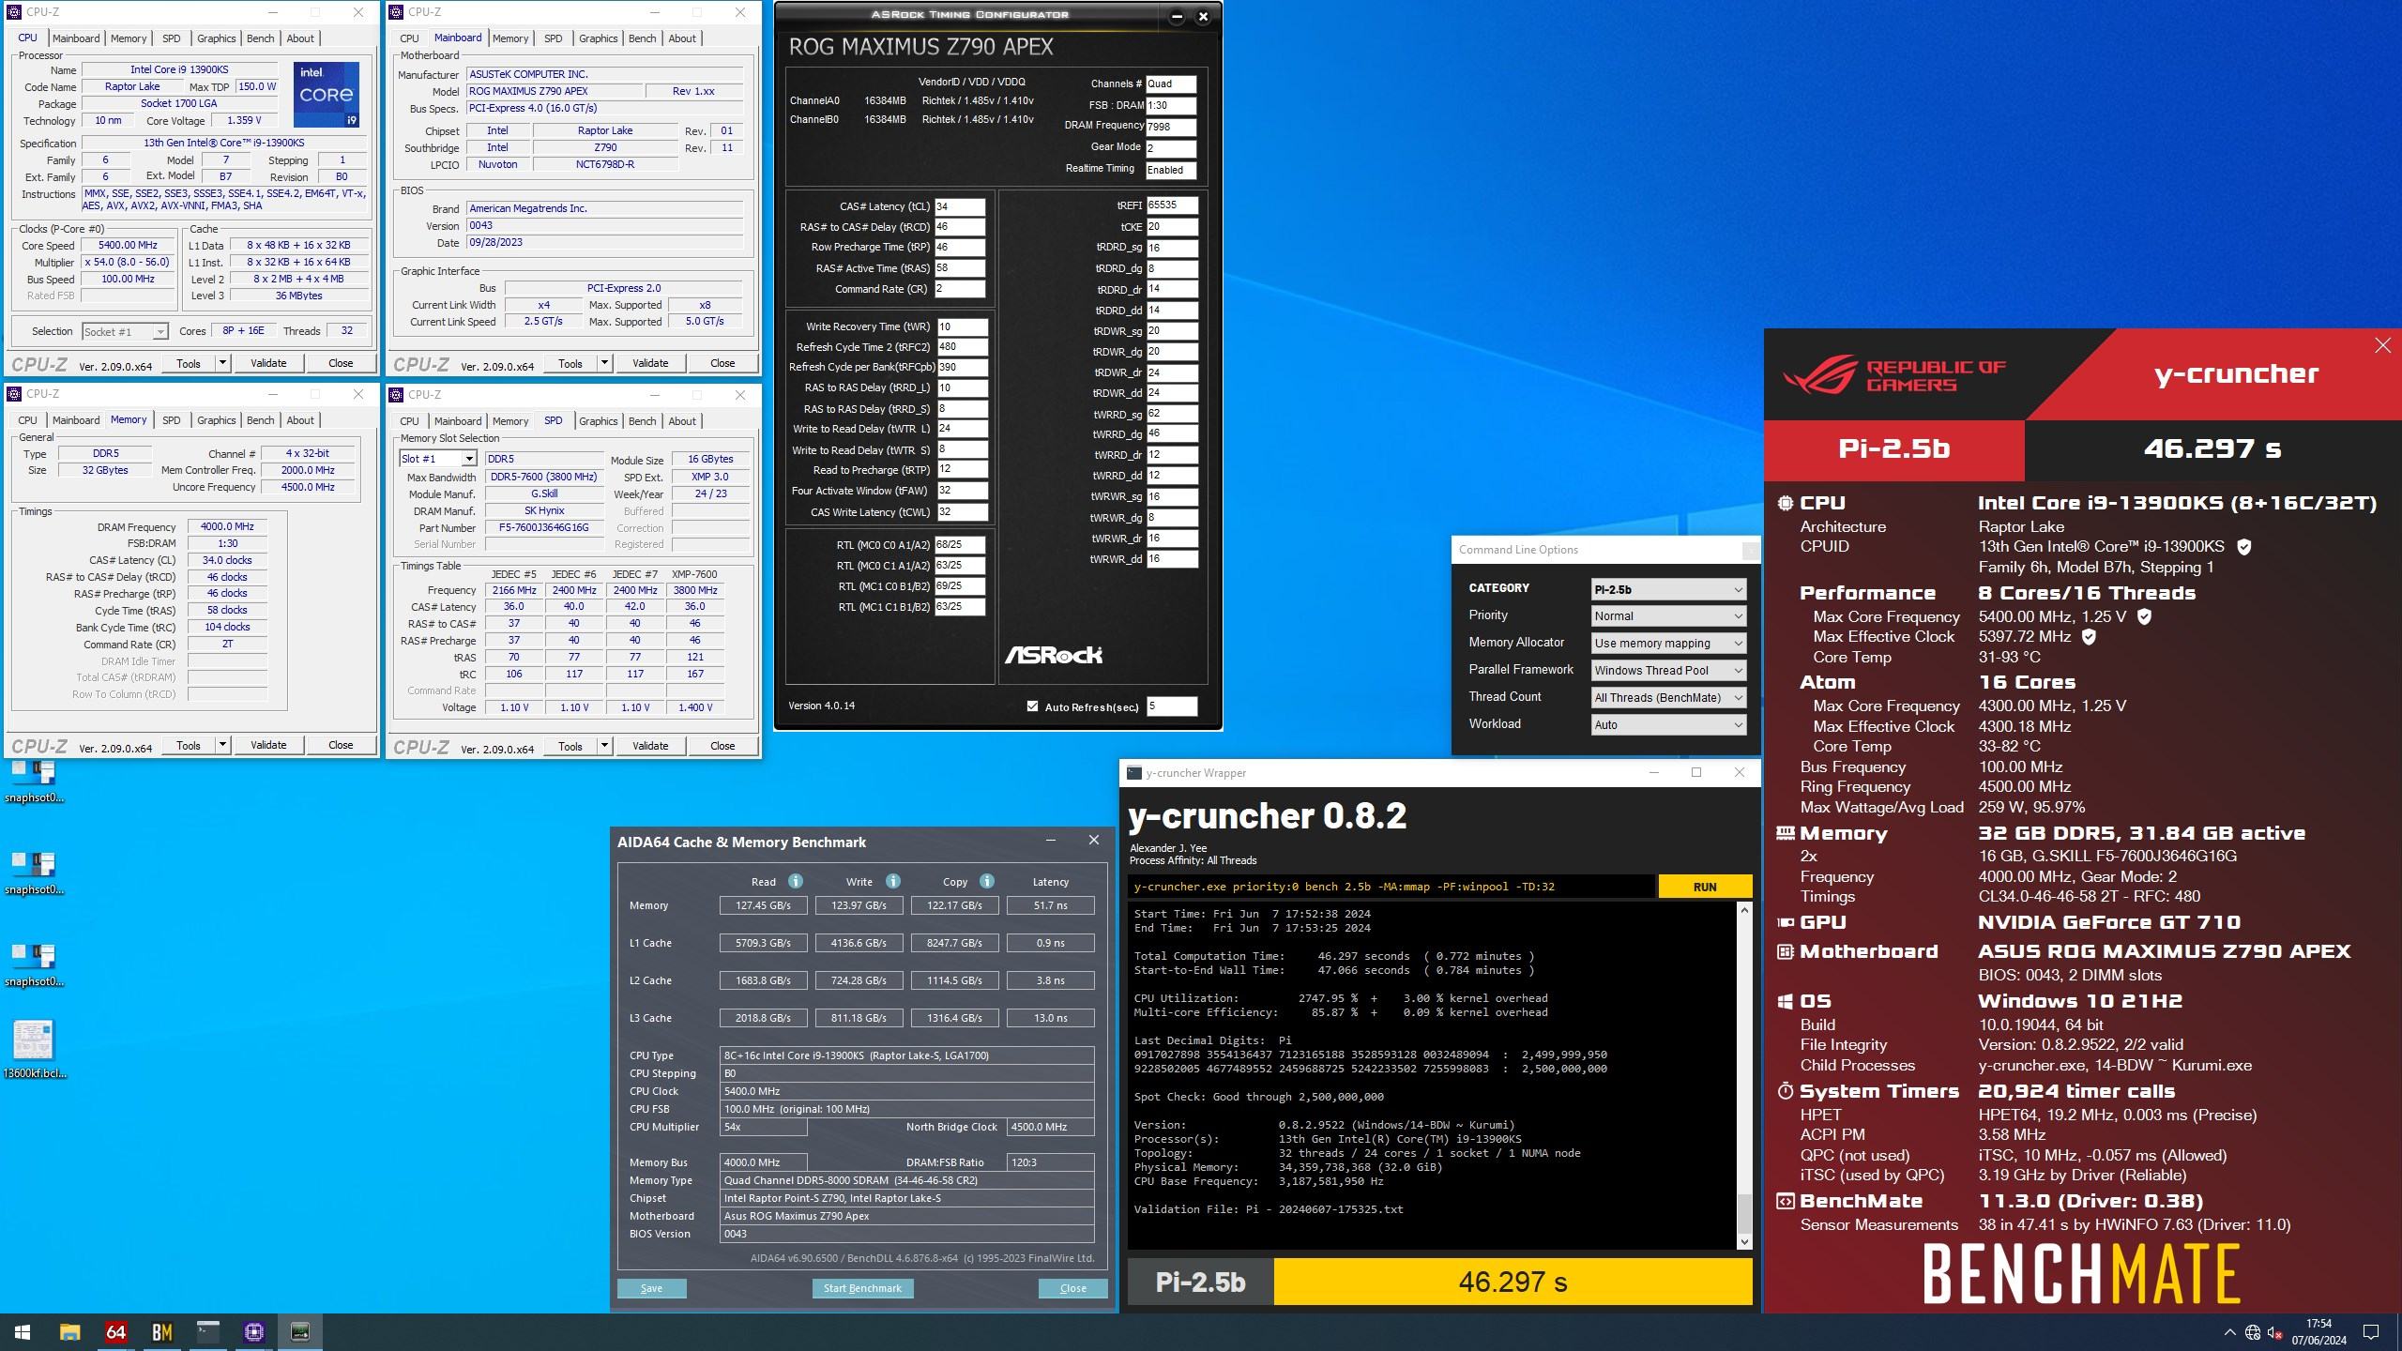This screenshot has width=2402, height=1351.
Task: Open the 13600kf.bcl desktop file
Action: click(35, 1048)
